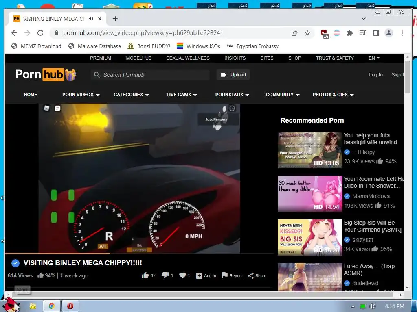Screen dimensions: 417x312
Task: Open the Malware Database bookmark
Action: [x=94, y=46]
